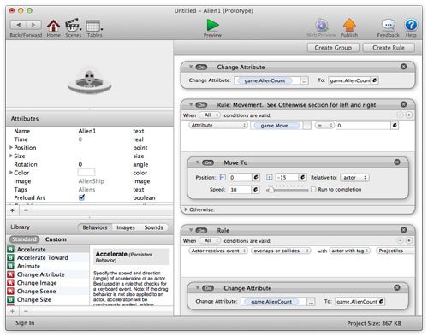Open the Relative to actor dropdown
The height and width of the screenshot is (336, 428).
click(354, 178)
